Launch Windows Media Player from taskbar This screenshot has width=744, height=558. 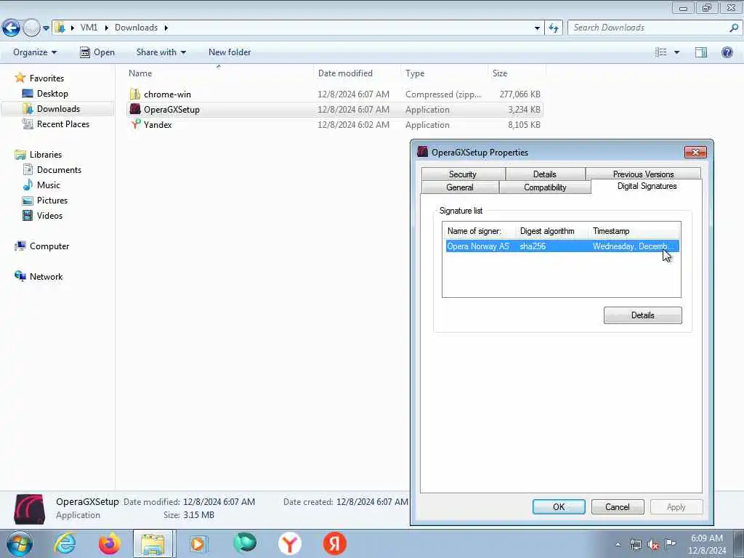(x=198, y=543)
